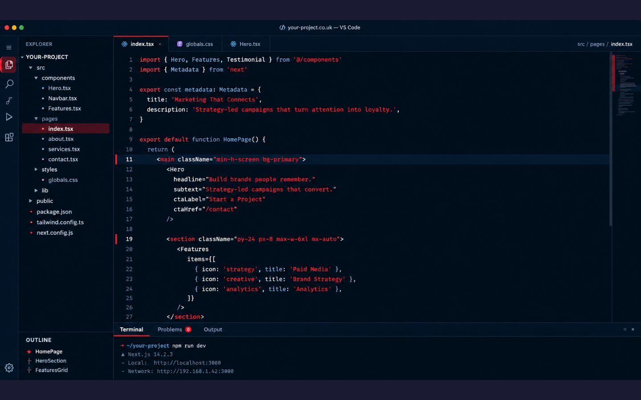Expand the public folder arrow
The width and height of the screenshot is (641, 400).
point(31,201)
